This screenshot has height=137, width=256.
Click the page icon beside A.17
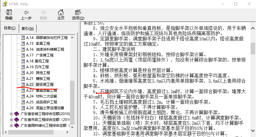[x=23, y=55]
